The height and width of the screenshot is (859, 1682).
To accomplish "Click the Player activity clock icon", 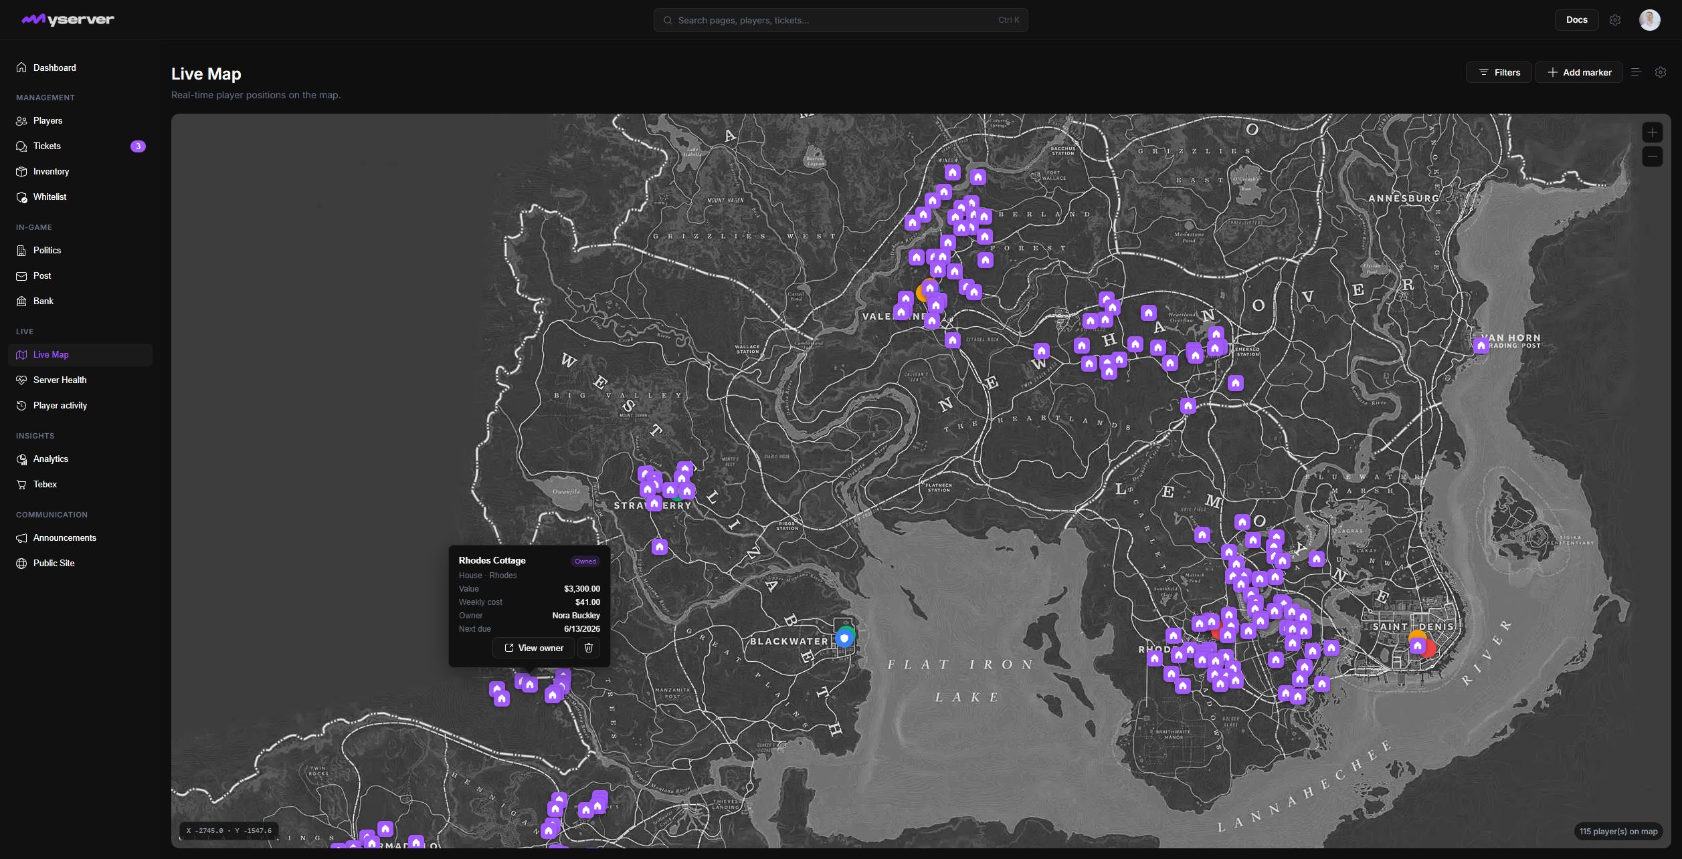I will [21, 405].
